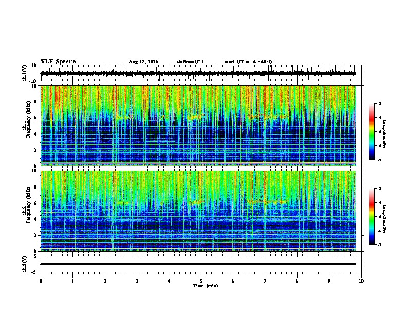Viewport: 407px width, 315px height.
Task: Click time-axis tick label "4"
Action: pyautogui.click(x=169, y=281)
